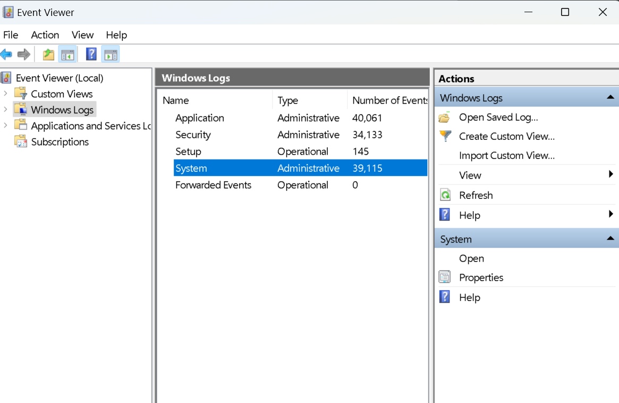Open the View submenu arrow in Actions
619x403 pixels.
tap(610, 174)
